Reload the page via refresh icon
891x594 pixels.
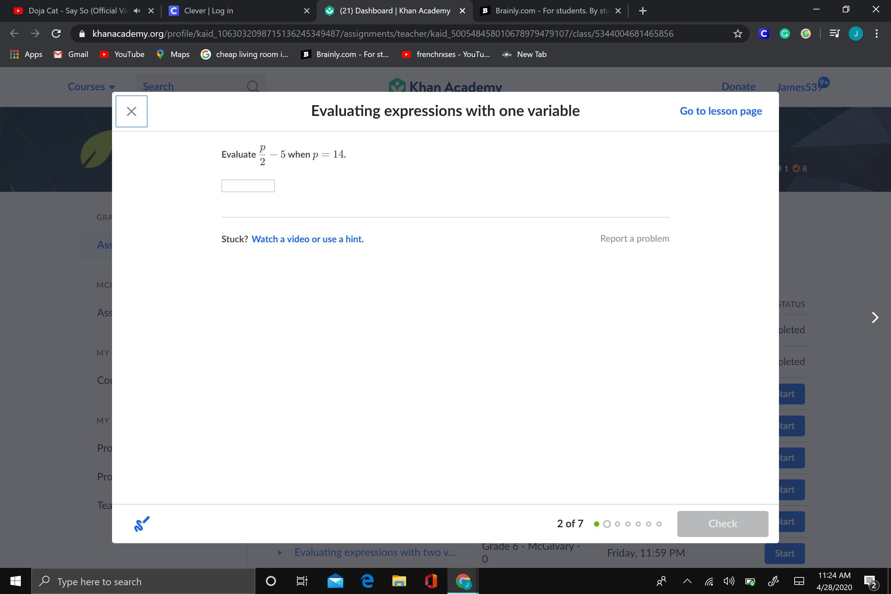click(56, 34)
